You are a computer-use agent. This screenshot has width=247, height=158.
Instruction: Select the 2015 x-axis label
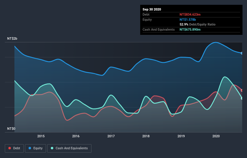pyautogui.click(x=41, y=136)
